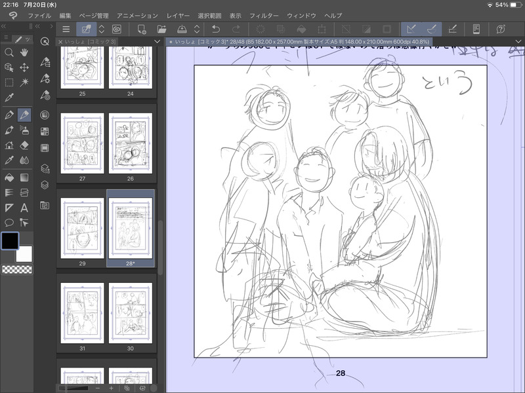The width and height of the screenshot is (525, 393).
Task: Select the Text tool
Action: pyautogui.click(x=24, y=208)
